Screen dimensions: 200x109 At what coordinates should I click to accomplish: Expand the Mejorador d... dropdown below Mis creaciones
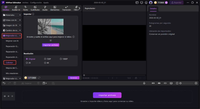click(x=12, y=78)
